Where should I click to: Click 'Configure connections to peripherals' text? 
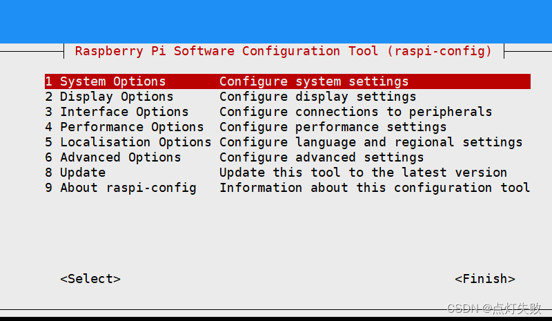click(x=355, y=112)
